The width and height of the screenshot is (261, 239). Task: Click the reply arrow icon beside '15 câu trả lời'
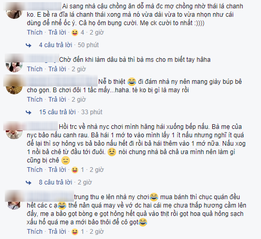click(x=28, y=112)
